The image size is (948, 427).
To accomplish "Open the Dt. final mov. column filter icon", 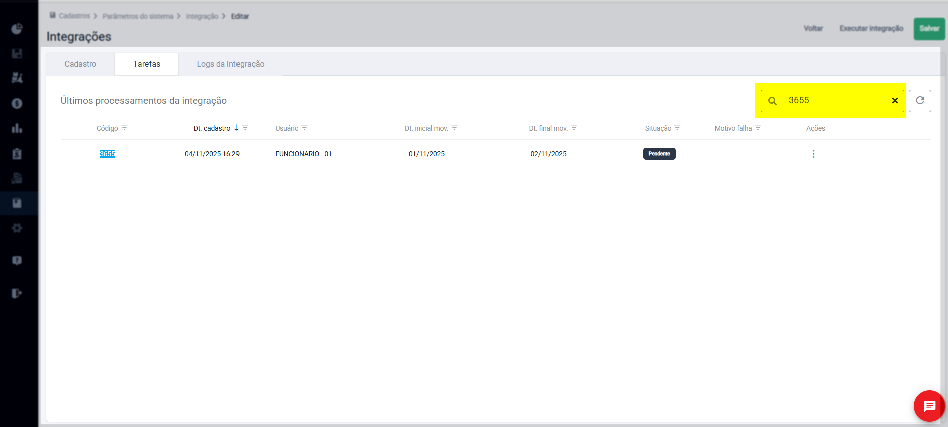I will pyautogui.click(x=574, y=128).
